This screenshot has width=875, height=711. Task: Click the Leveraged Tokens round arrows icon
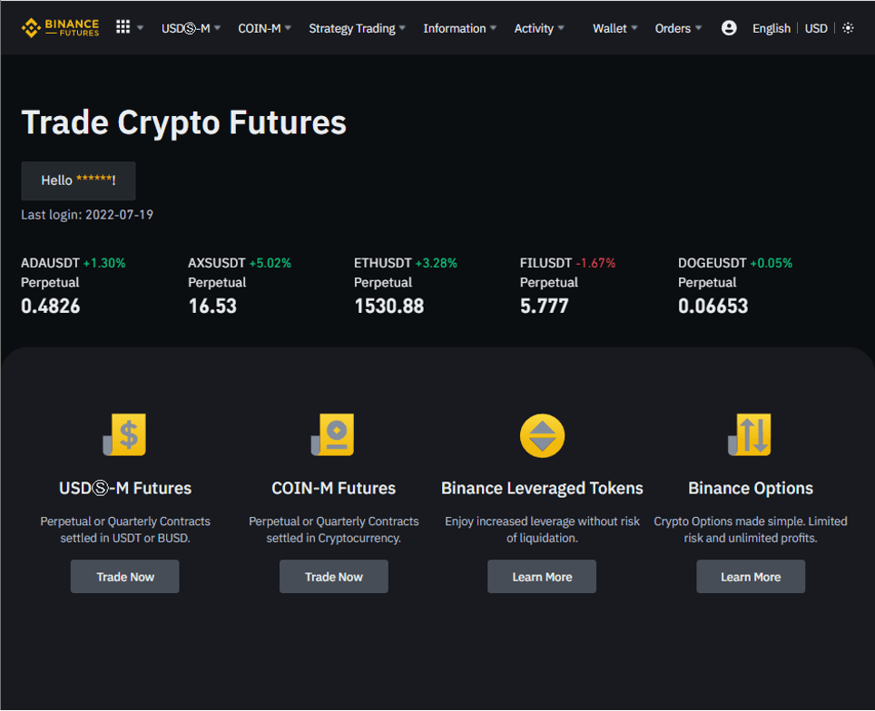click(542, 435)
